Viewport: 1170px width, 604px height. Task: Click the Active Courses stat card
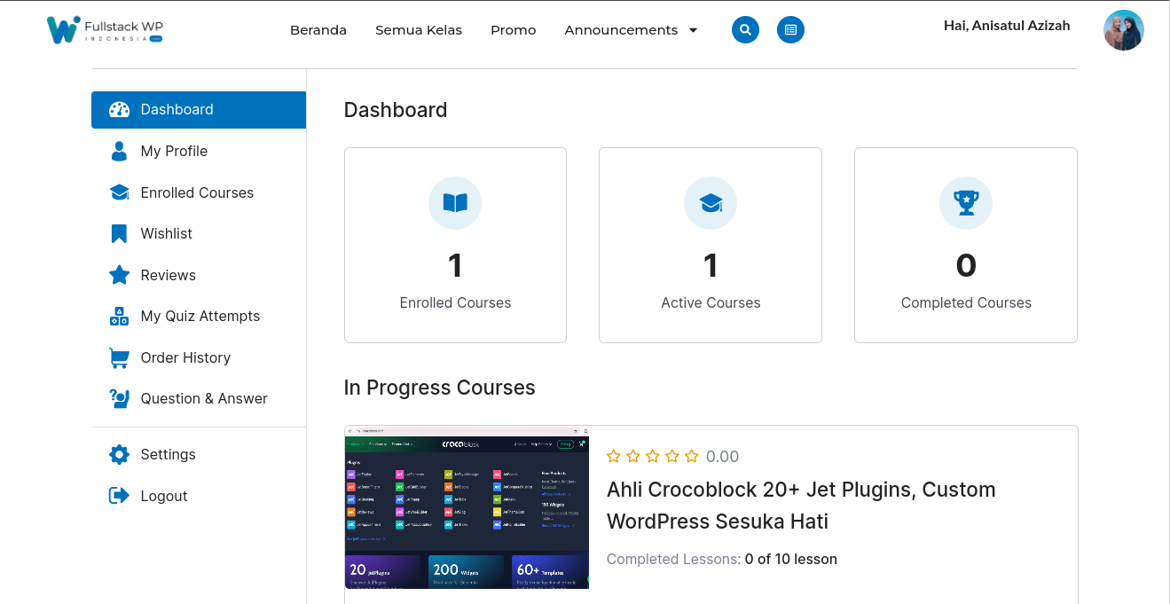click(711, 245)
